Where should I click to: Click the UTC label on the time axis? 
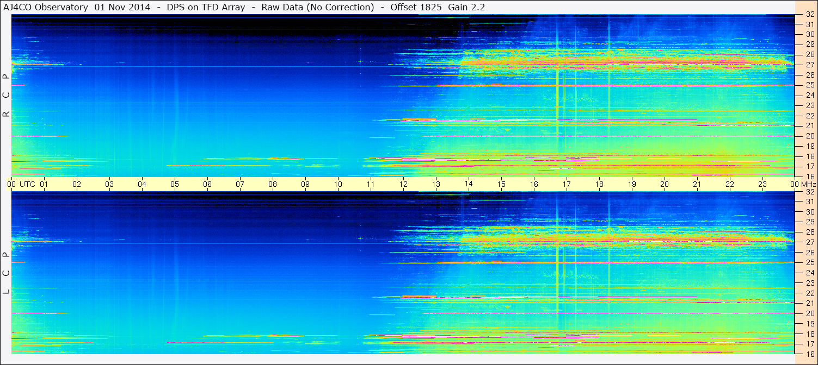27,184
